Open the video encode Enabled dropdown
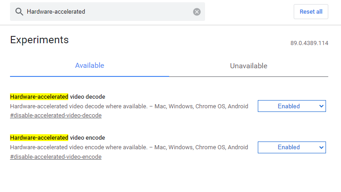The width and height of the screenshot is (341, 192). click(291, 147)
